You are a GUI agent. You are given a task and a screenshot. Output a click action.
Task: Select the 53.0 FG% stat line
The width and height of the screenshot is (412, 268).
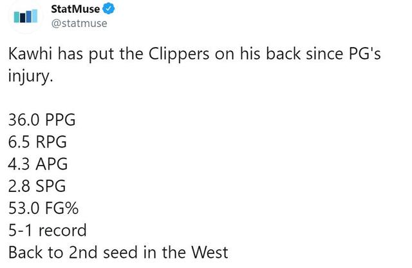pyautogui.click(x=43, y=208)
